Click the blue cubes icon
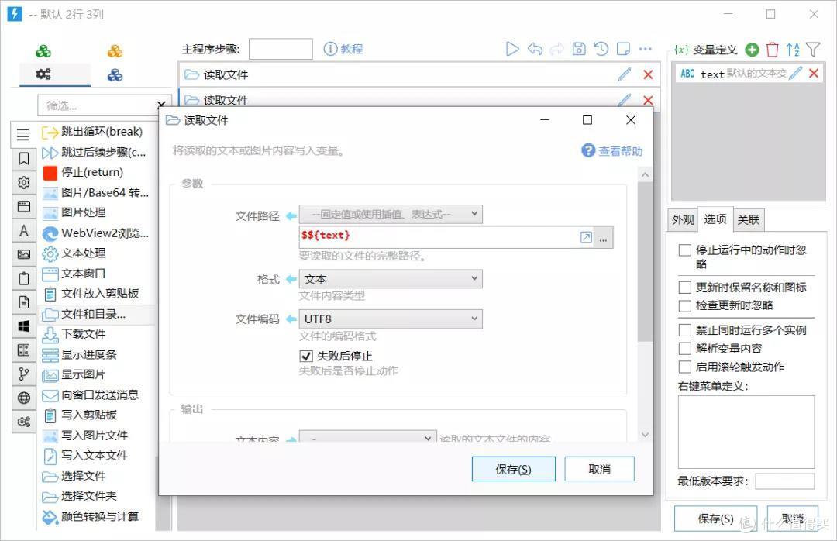Viewport: 837px width, 541px height. tap(115, 74)
